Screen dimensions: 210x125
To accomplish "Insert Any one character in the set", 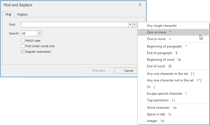I will click(x=170, y=74).
